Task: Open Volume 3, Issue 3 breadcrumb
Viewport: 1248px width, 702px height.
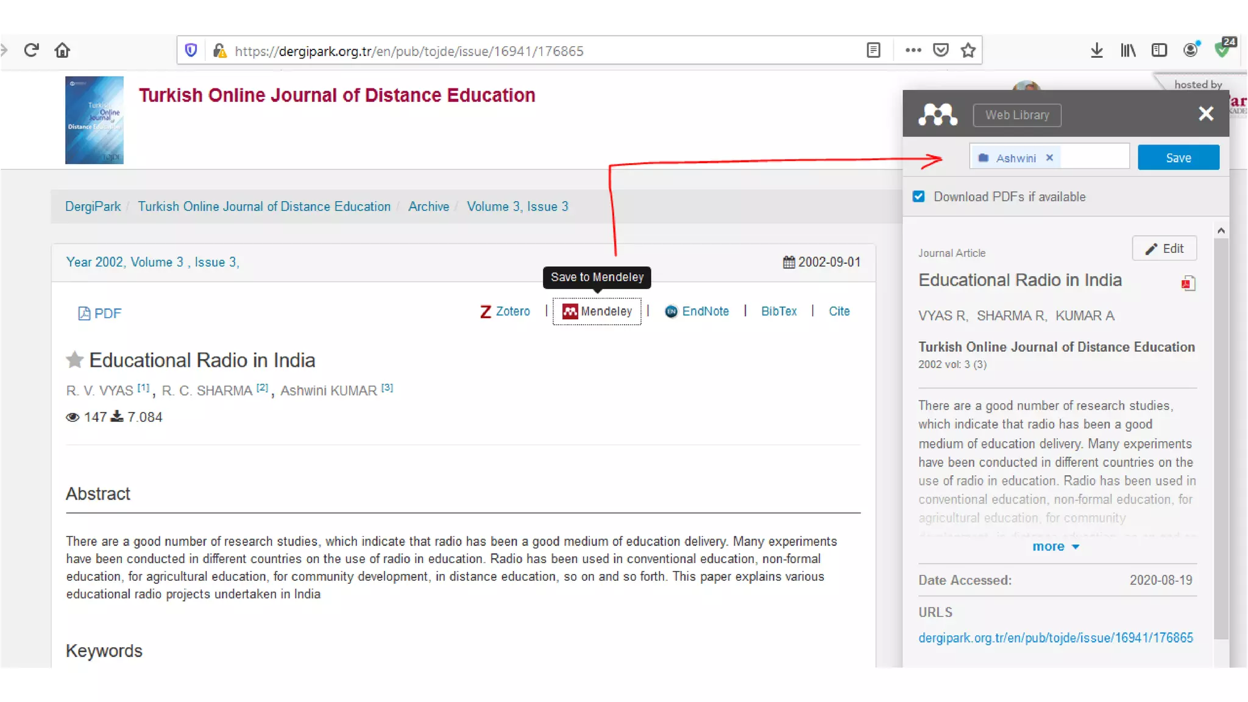Action: (x=517, y=207)
